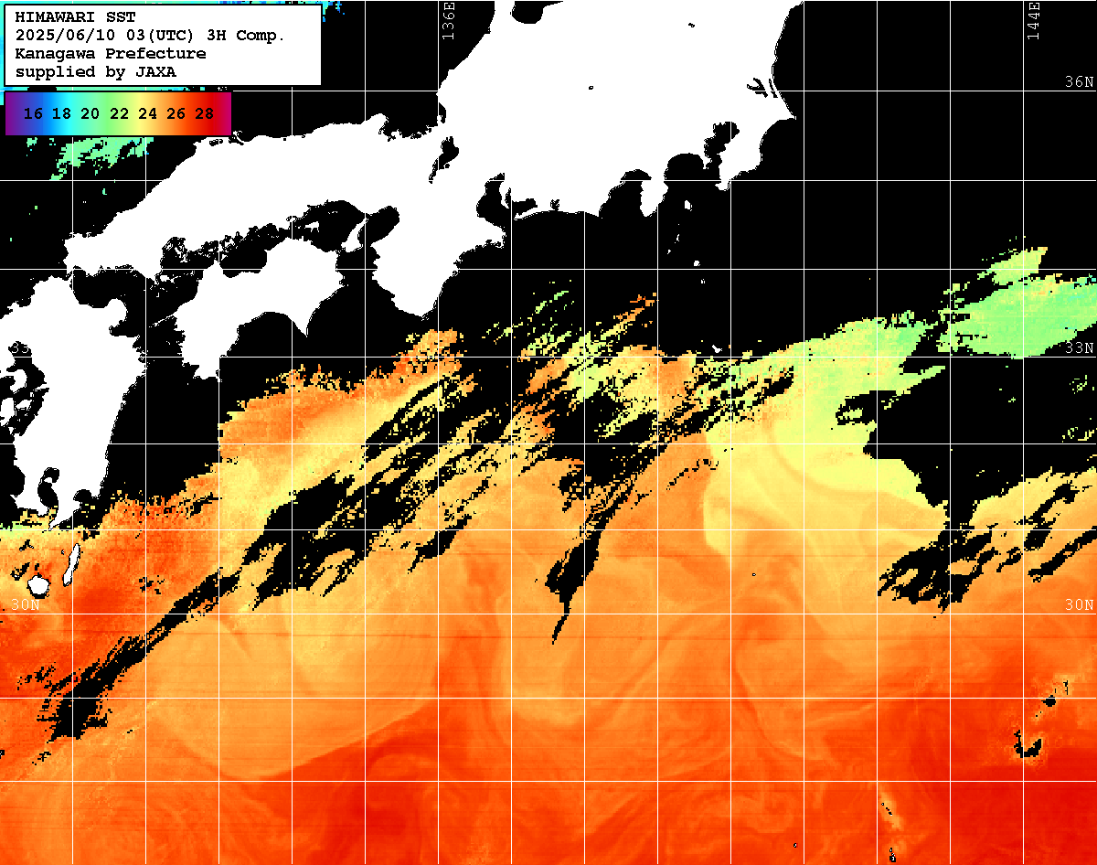Screen dimensions: 1097x865
Task: Click the 22 value on the color scale
Action: coord(119,113)
